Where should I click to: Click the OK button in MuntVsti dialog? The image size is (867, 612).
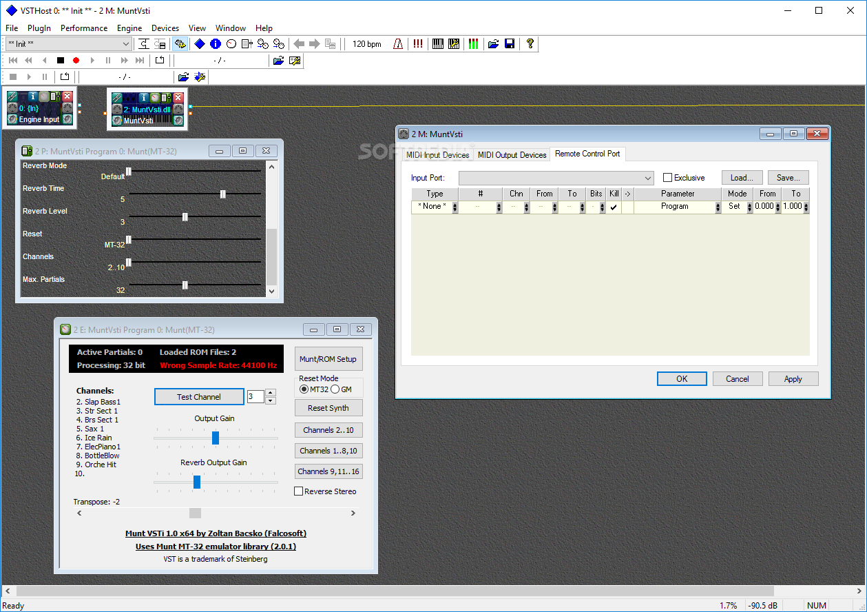pyautogui.click(x=682, y=379)
